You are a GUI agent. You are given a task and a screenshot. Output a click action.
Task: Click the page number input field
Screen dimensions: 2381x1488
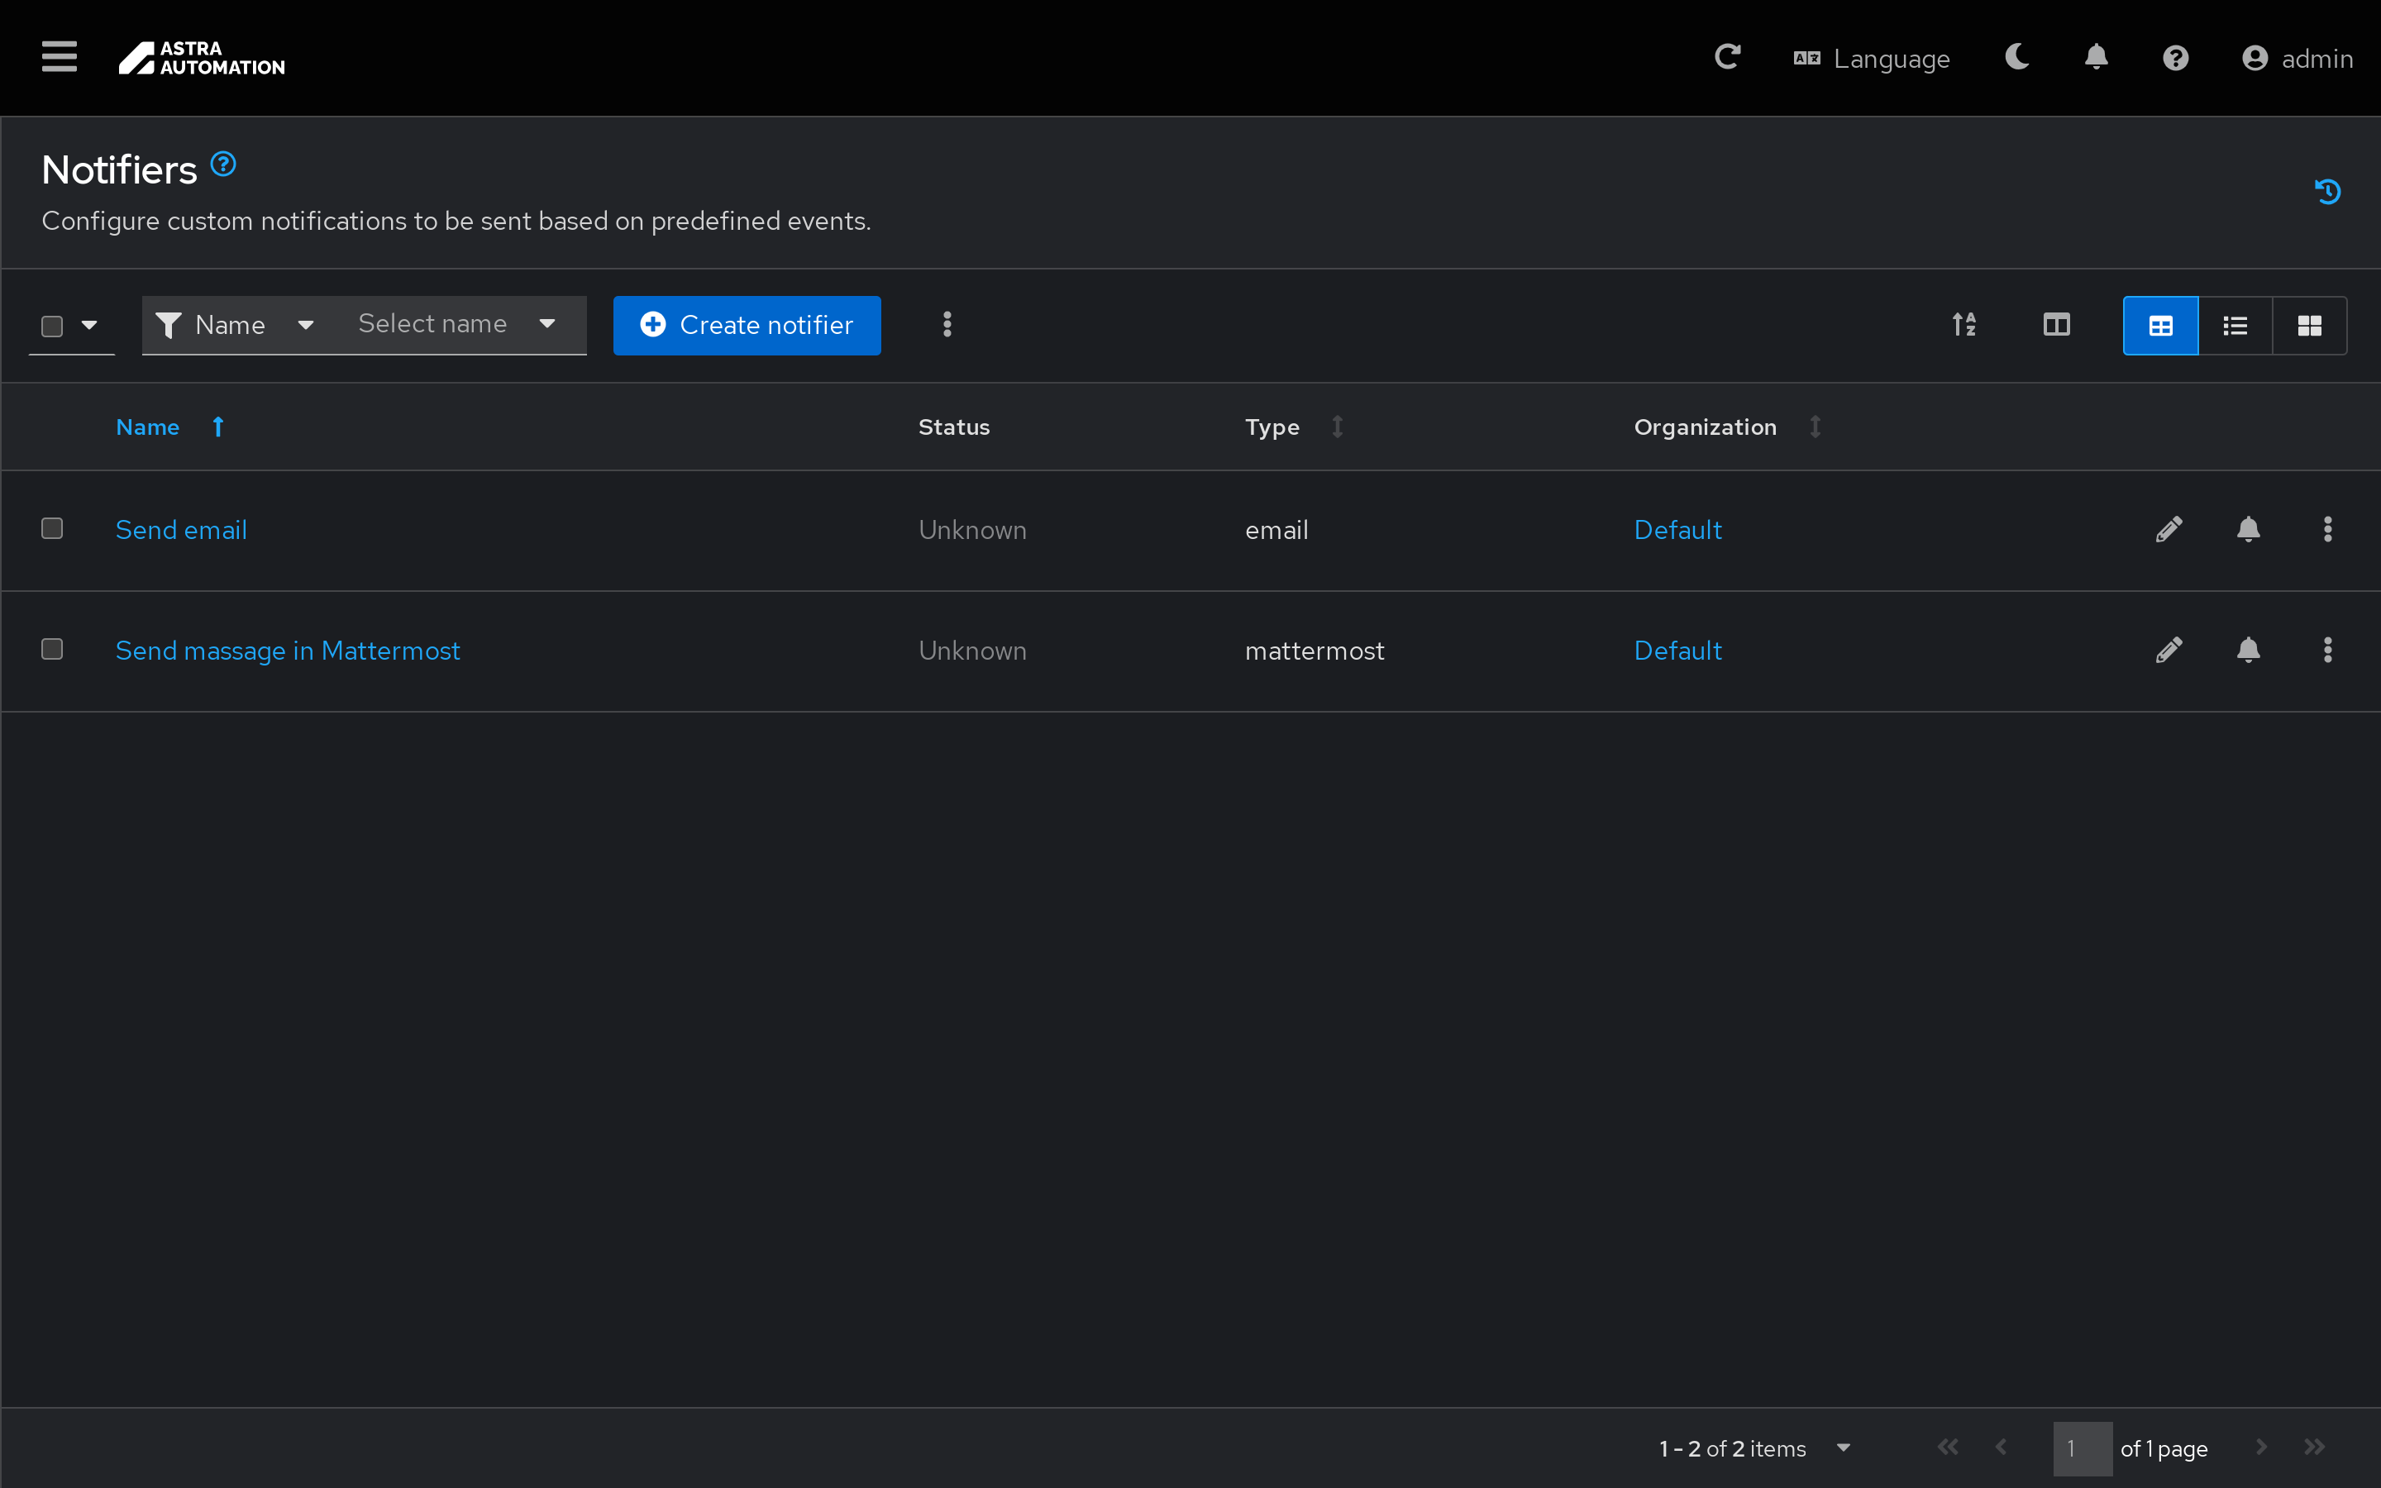pos(2081,1448)
